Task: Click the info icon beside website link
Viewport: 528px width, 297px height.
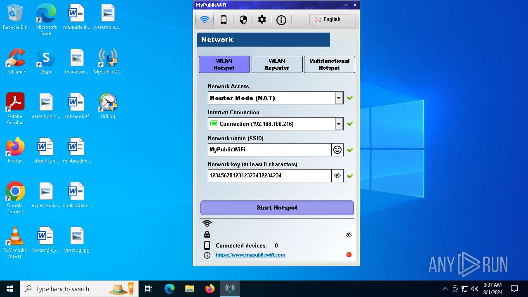Action: click(x=207, y=255)
